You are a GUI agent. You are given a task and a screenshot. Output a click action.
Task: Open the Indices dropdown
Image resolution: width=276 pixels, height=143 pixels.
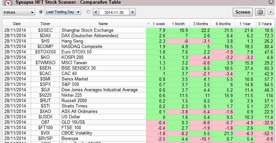click(x=19, y=12)
